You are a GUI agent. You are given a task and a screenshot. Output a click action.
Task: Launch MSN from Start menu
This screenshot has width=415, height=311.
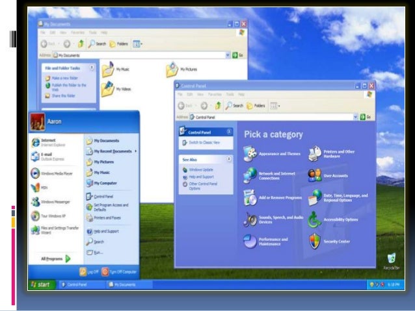click(x=39, y=188)
